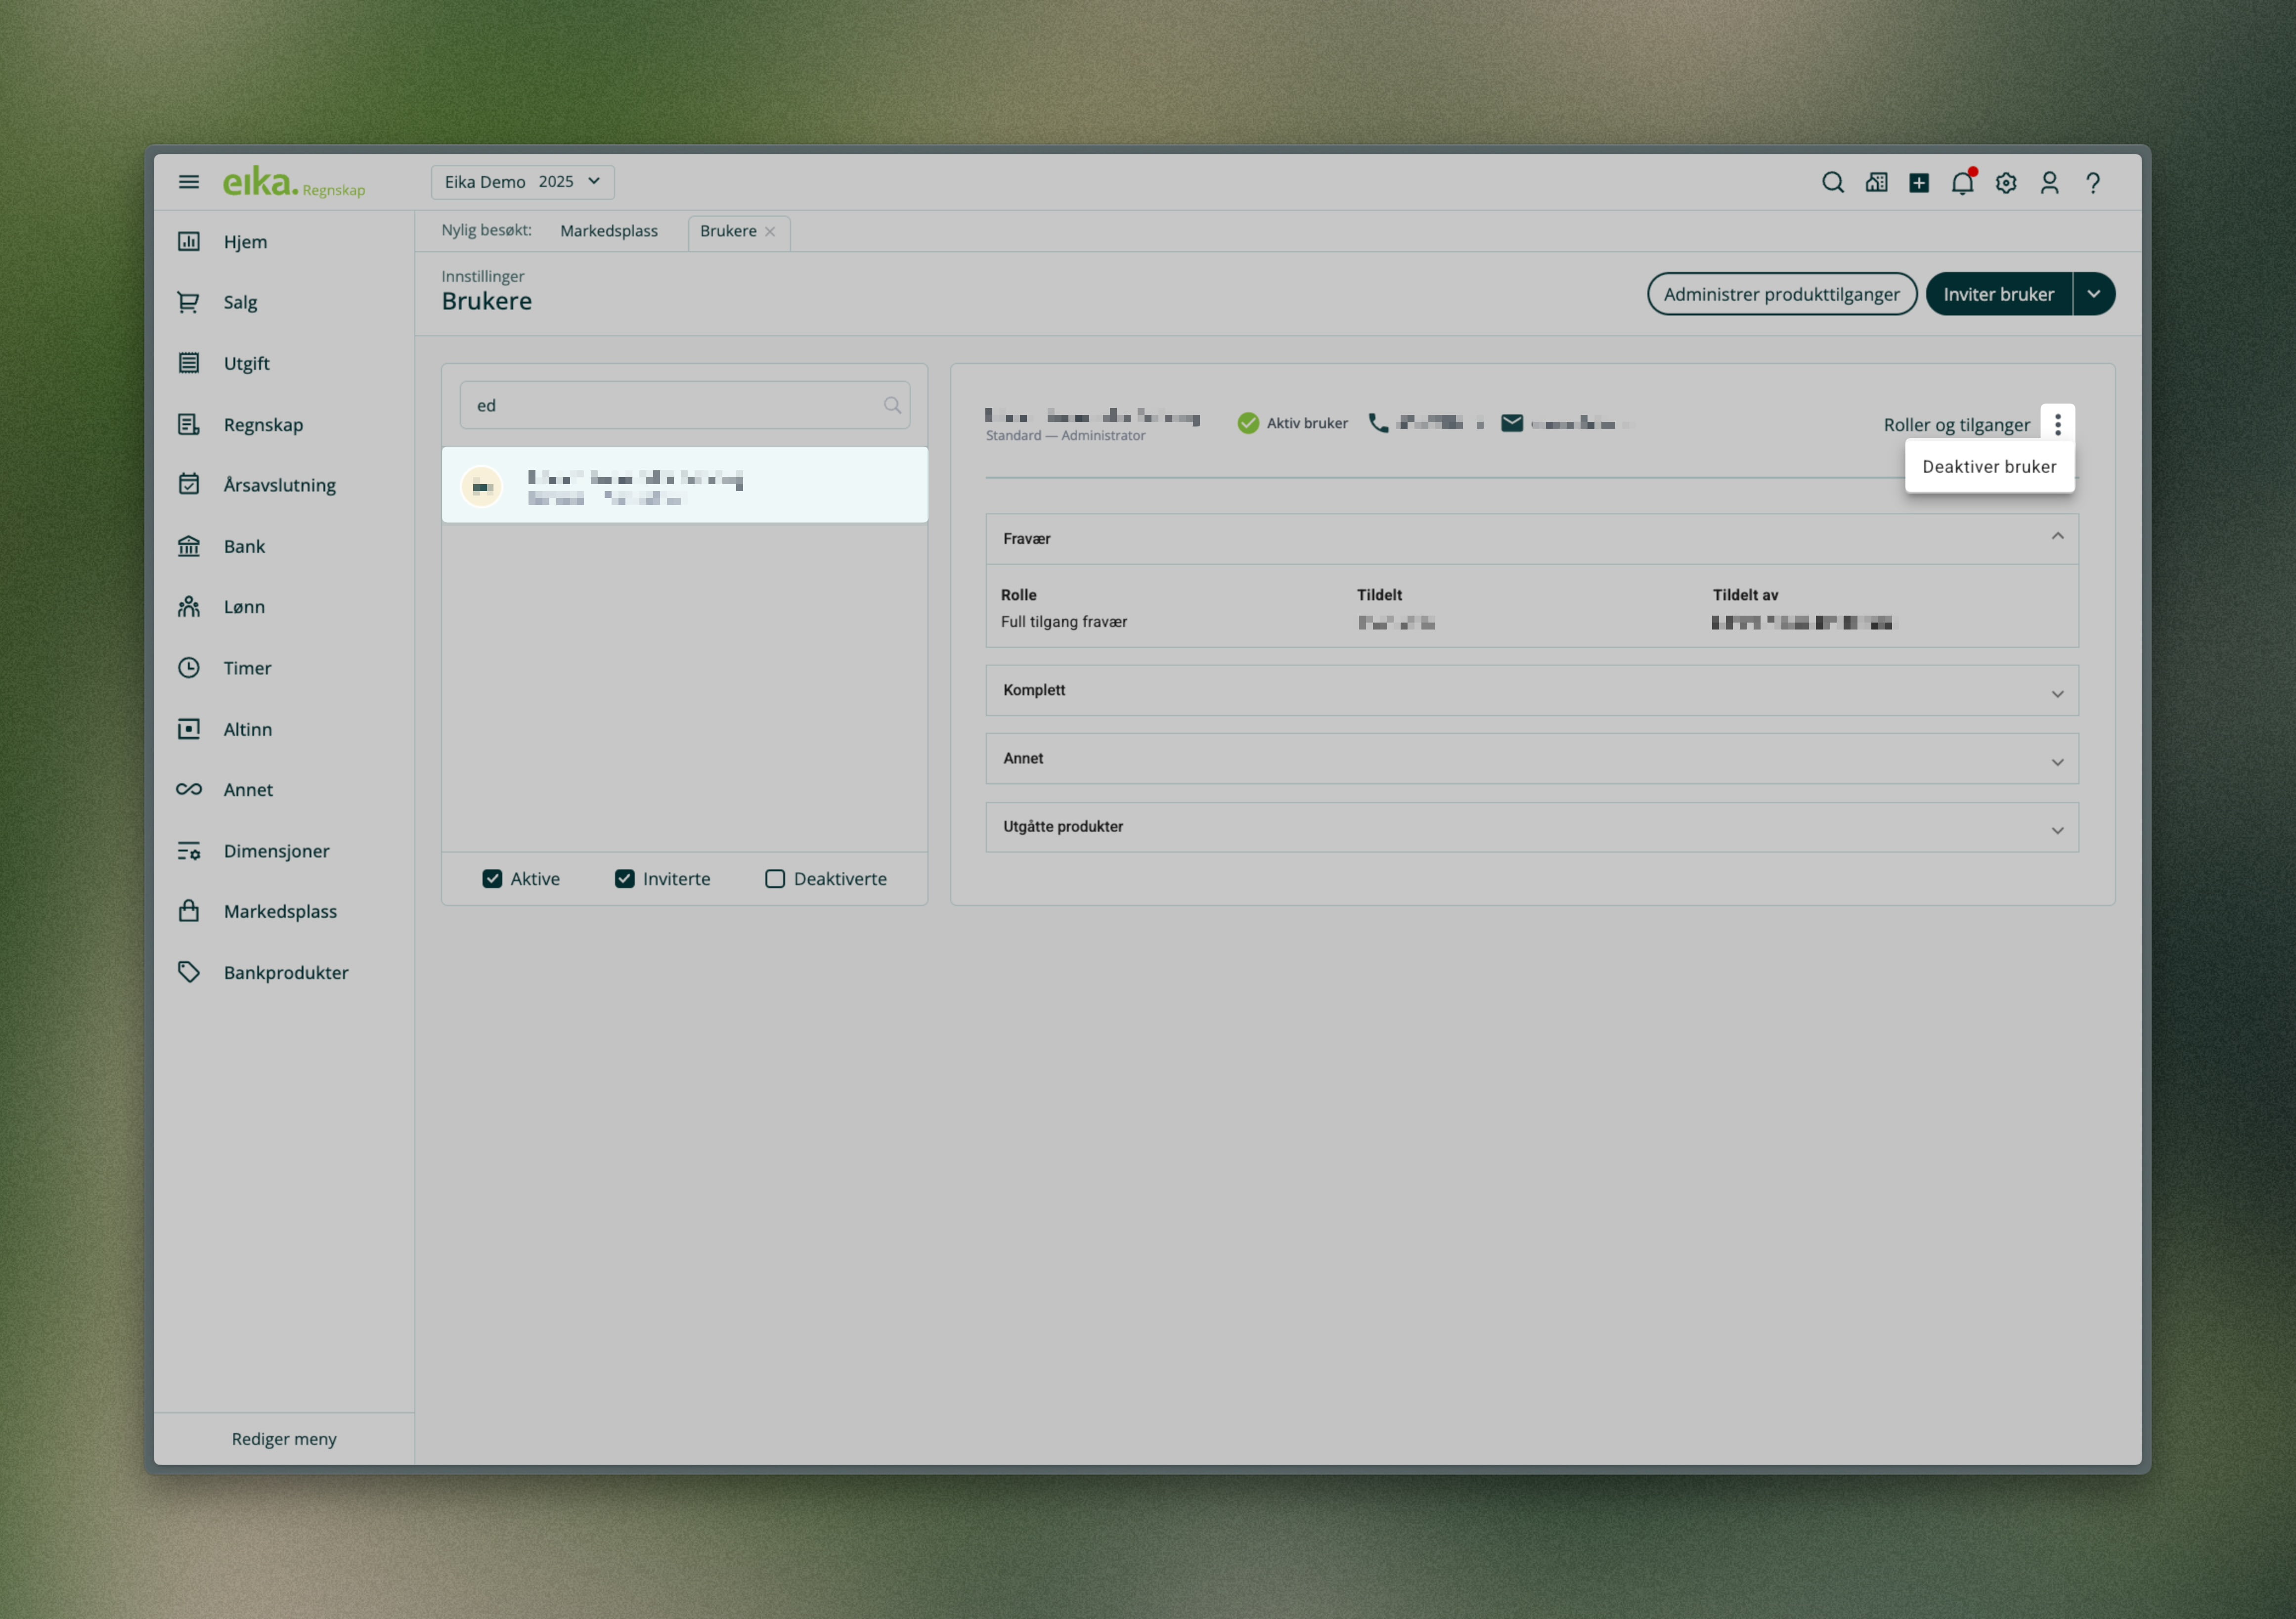Open the settings gear icon
Viewport: 2296px width, 1619px height.
[2006, 183]
